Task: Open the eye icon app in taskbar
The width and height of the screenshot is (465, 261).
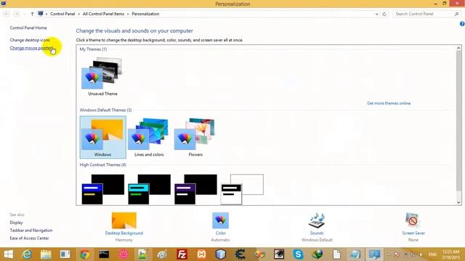Action: point(279,254)
